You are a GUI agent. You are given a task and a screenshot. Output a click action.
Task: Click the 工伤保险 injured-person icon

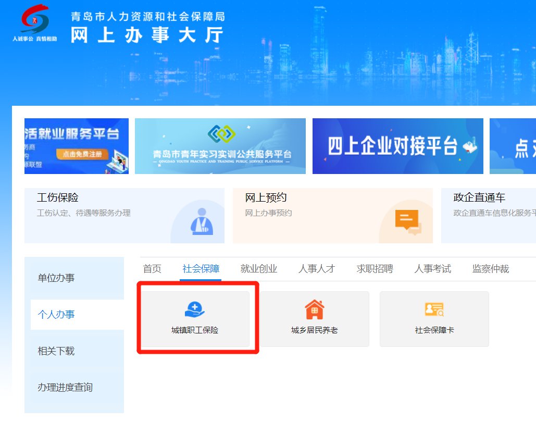click(x=202, y=221)
